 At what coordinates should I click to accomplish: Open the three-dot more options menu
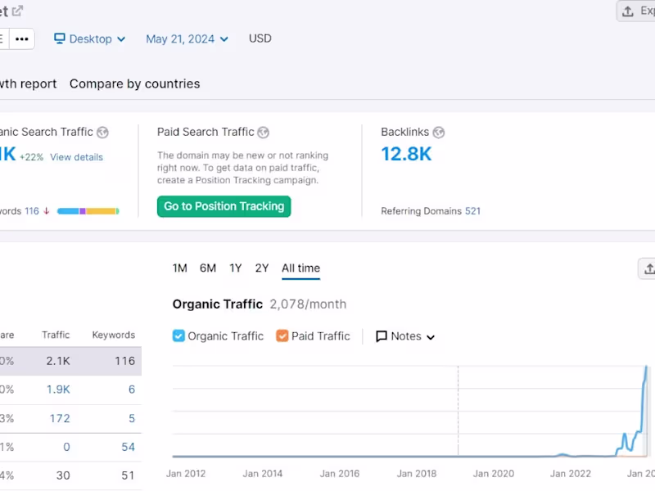pos(21,38)
